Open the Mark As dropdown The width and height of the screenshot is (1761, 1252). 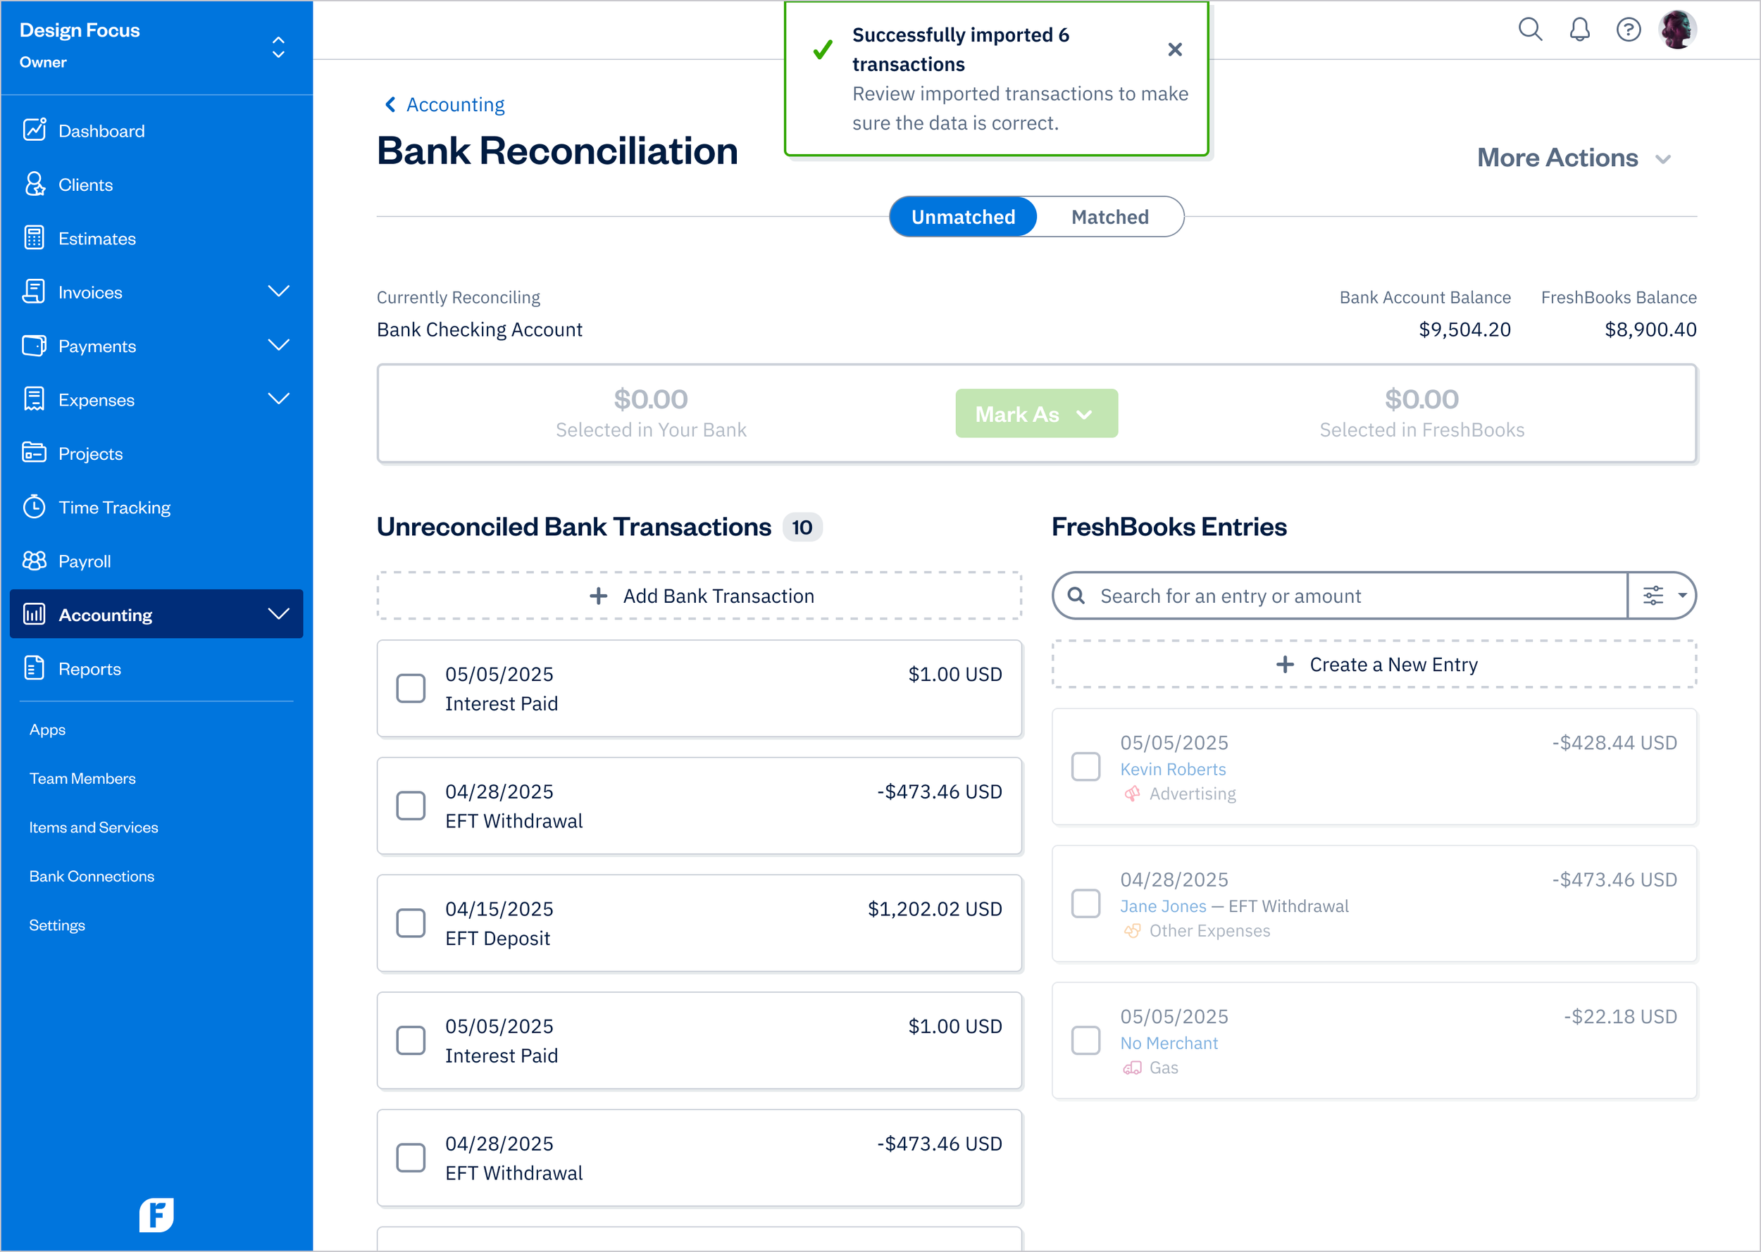1035,413
